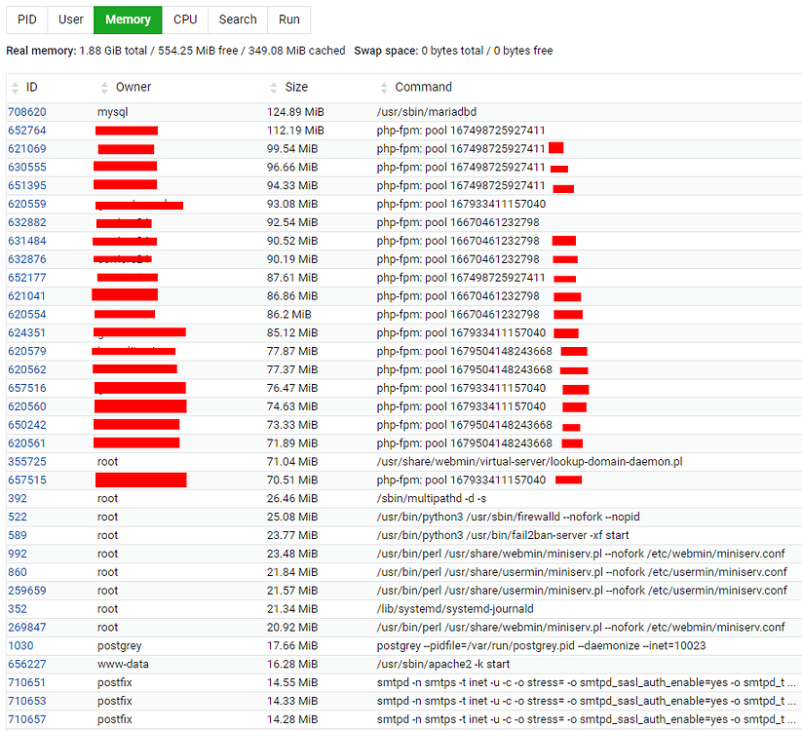Open process 1030 postgrey
This screenshot has width=802, height=731.
click(20, 646)
